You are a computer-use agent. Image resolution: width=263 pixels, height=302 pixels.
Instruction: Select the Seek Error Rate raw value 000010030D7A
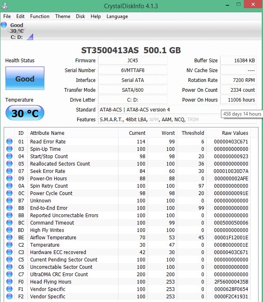[231, 171]
